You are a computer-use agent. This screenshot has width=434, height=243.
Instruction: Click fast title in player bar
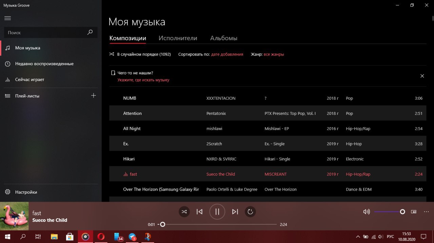coord(37,213)
